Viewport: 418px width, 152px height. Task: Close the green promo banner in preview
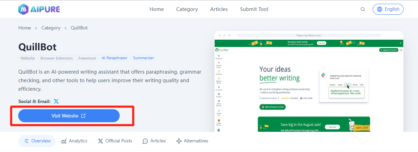point(401,43)
